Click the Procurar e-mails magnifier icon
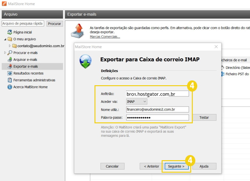Image resolution: width=250 pixels, height=181 pixels. point(10,53)
